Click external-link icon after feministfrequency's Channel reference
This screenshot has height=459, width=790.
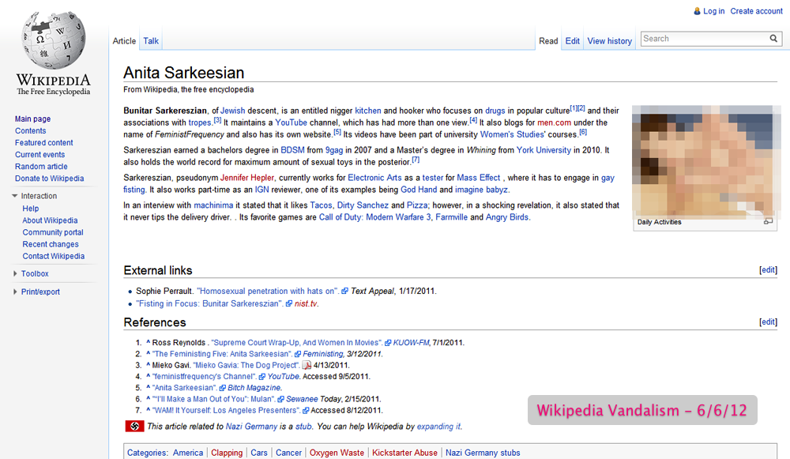click(x=262, y=377)
